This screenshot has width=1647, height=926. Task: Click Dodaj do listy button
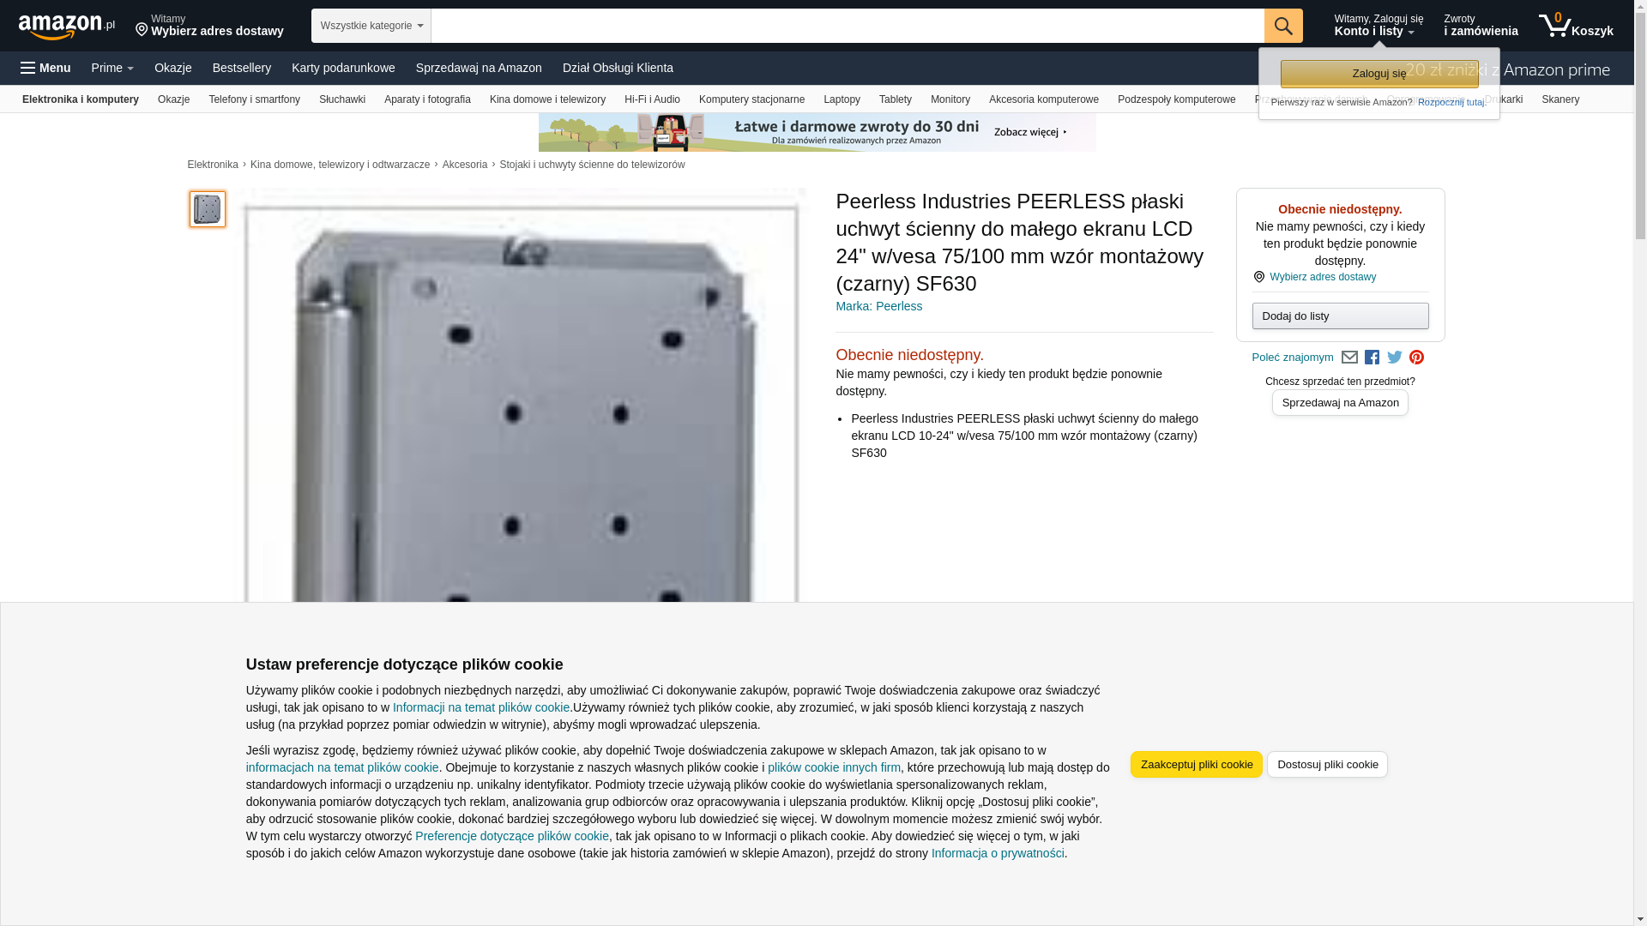1340,316
